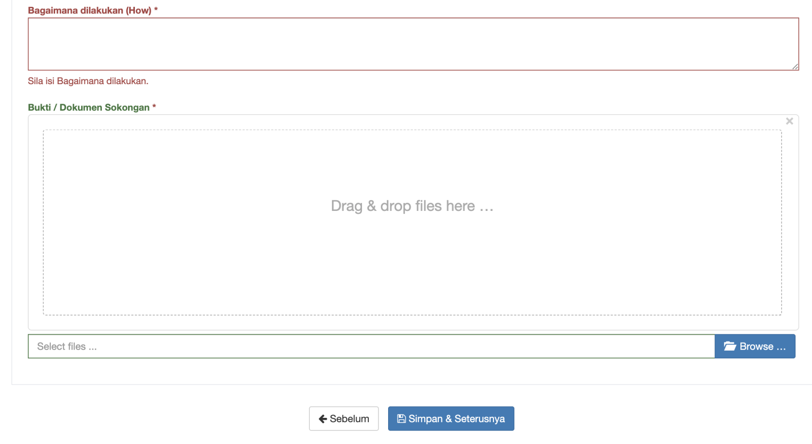The width and height of the screenshot is (812, 444).
Task: Click the floppy disk icon on Simpan button
Action: click(401, 419)
